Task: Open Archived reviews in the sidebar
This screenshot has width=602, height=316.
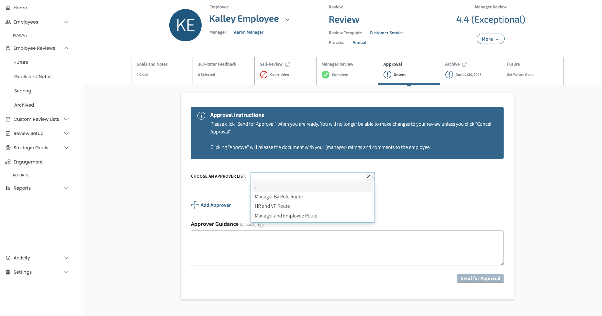Action: click(x=24, y=105)
